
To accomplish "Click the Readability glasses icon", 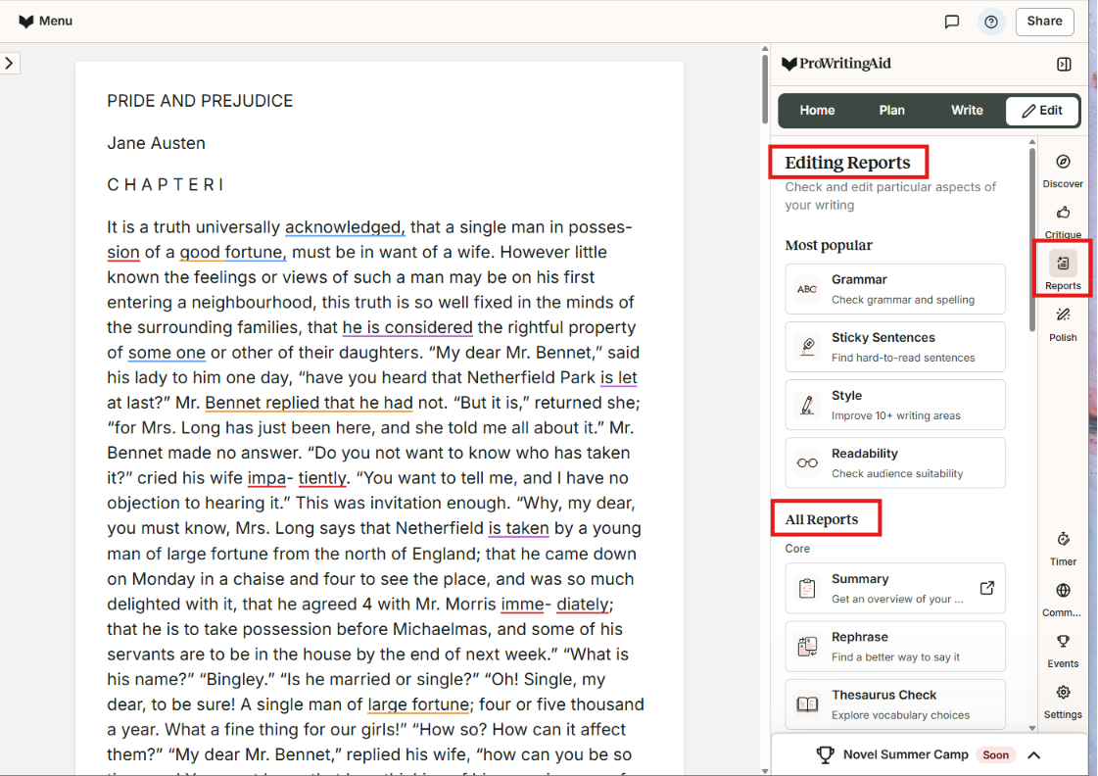I will pos(807,463).
